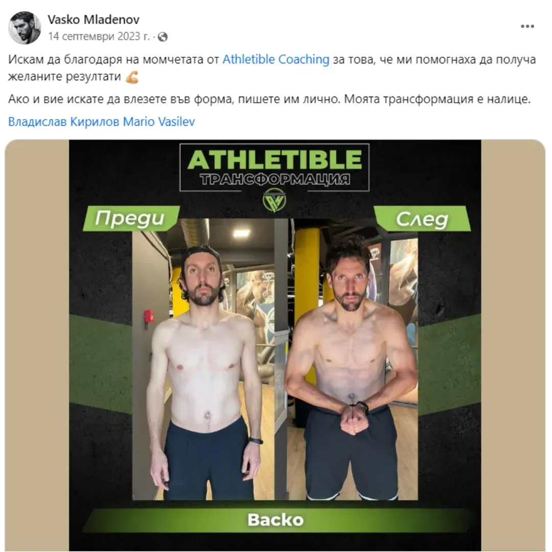Click the flexed biceps emoji
This screenshot has width=552, height=552.
pos(132,77)
